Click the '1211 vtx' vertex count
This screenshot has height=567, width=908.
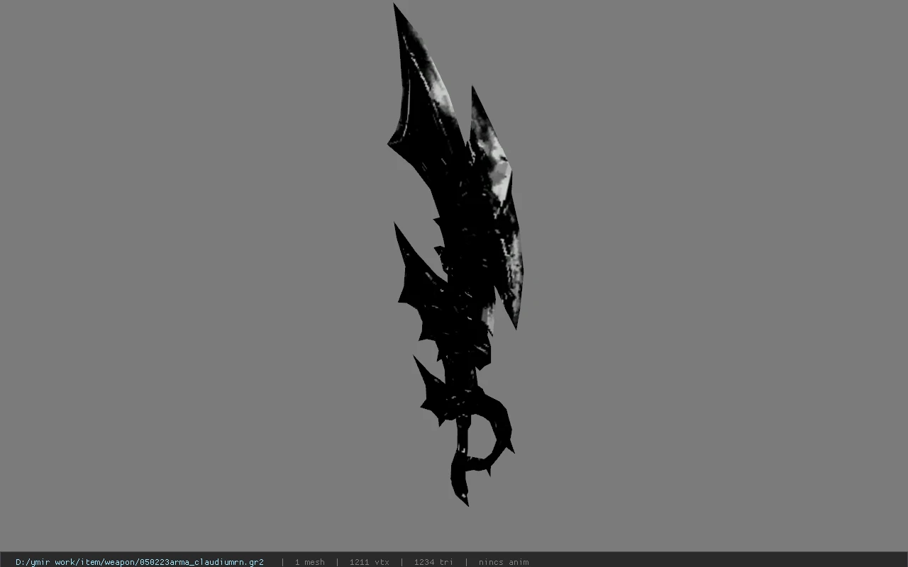coord(369,562)
